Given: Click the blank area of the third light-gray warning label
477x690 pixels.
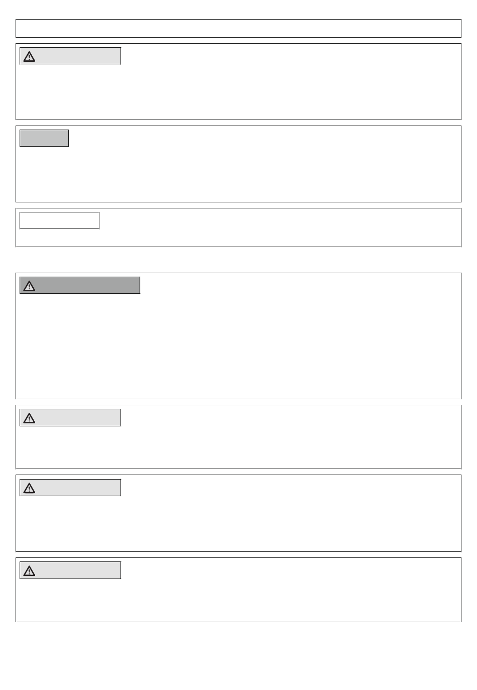Looking at the screenshot, I should coord(78,488).
